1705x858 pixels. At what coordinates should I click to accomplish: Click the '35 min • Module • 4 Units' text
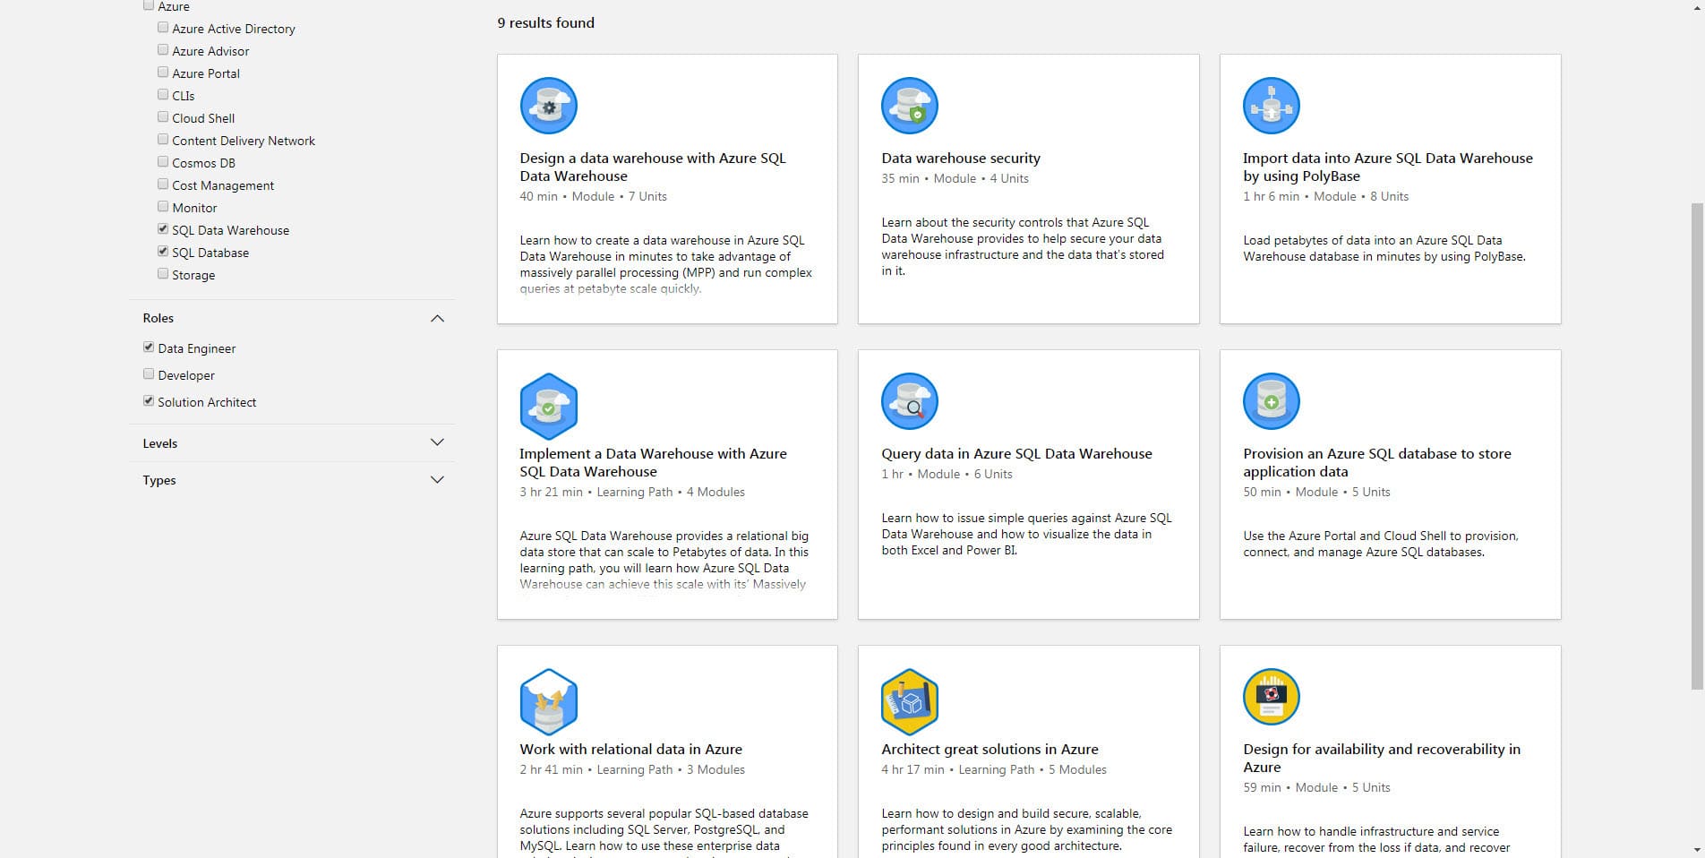tap(955, 178)
